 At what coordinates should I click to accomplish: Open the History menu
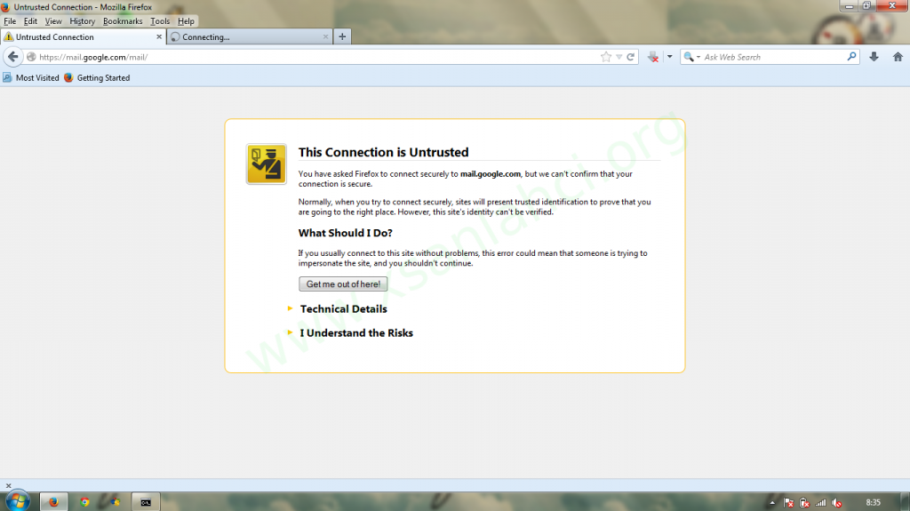(82, 21)
